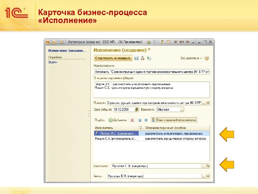
Task: Move performer row up
Action: tap(140, 120)
